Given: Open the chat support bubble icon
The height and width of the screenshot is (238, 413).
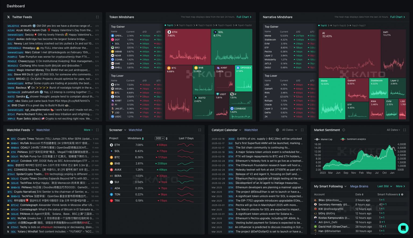Looking at the screenshot, I should pos(403,228).
